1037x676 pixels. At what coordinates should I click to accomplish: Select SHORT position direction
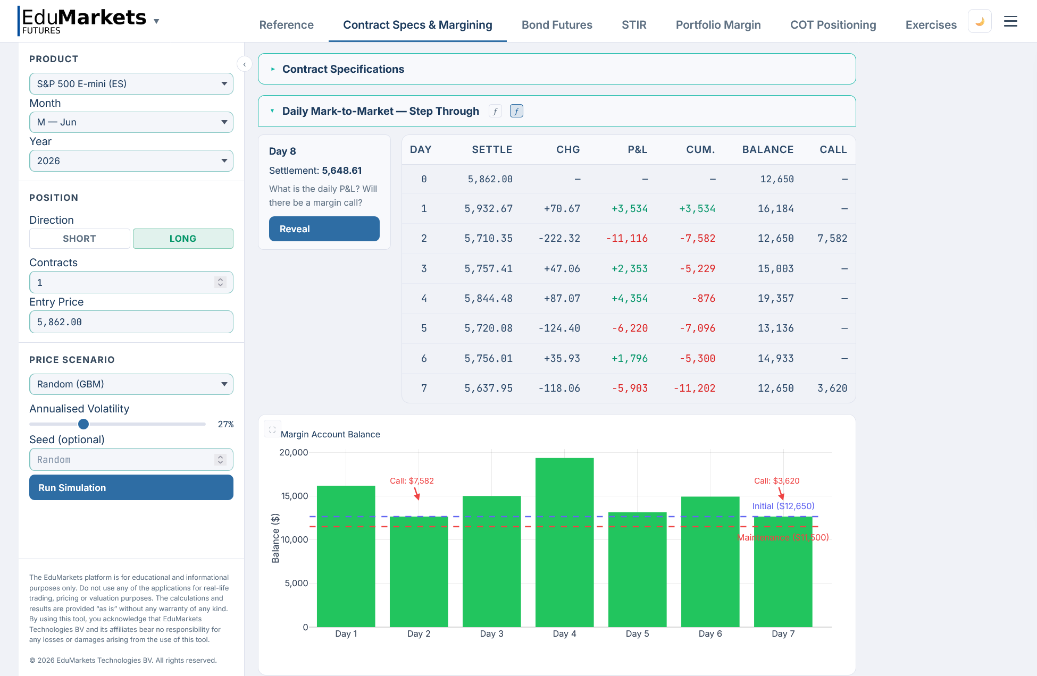click(x=79, y=238)
